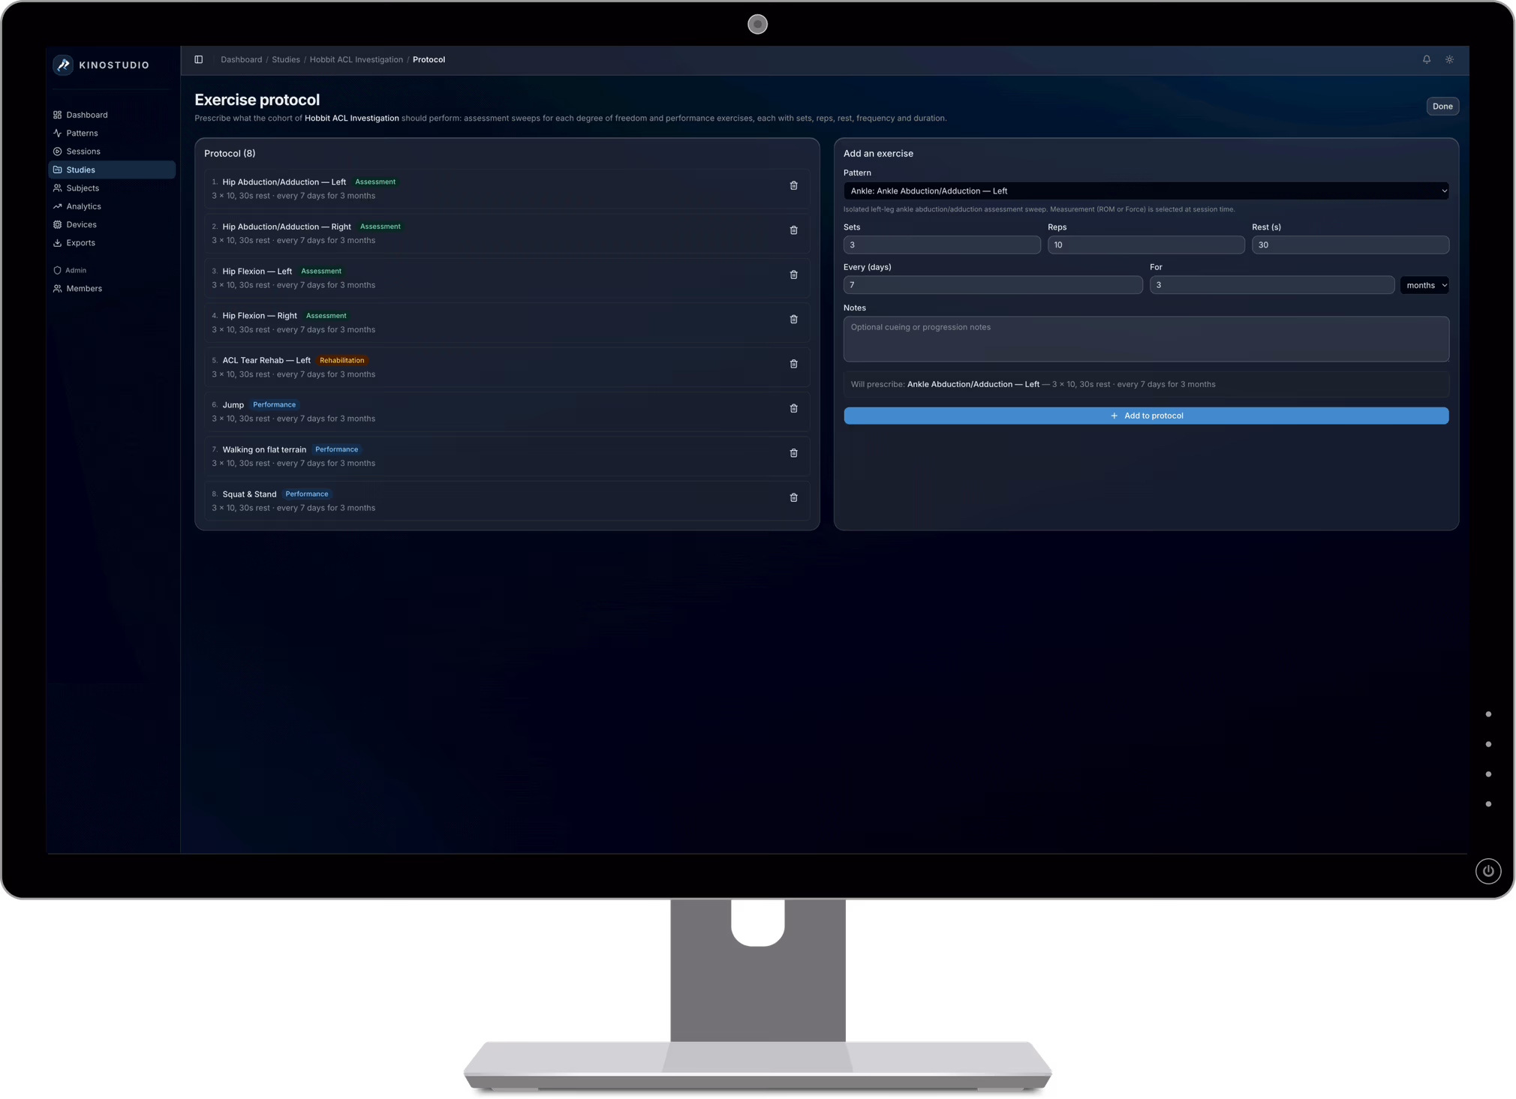This screenshot has height=1099, width=1516.
Task: Delete the Jump exercise
Action: [x=793, y=408]
